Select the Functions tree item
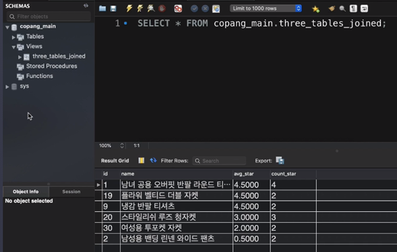397x252 pixels. coord(40,76)
